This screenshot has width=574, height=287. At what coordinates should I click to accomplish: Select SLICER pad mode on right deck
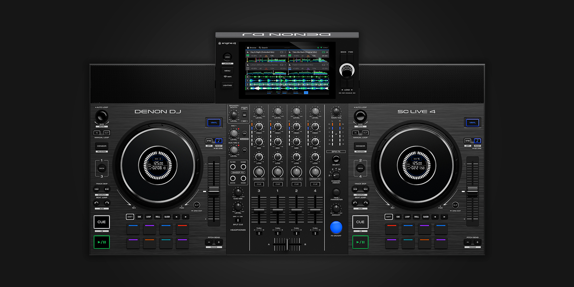pos(426,217)
